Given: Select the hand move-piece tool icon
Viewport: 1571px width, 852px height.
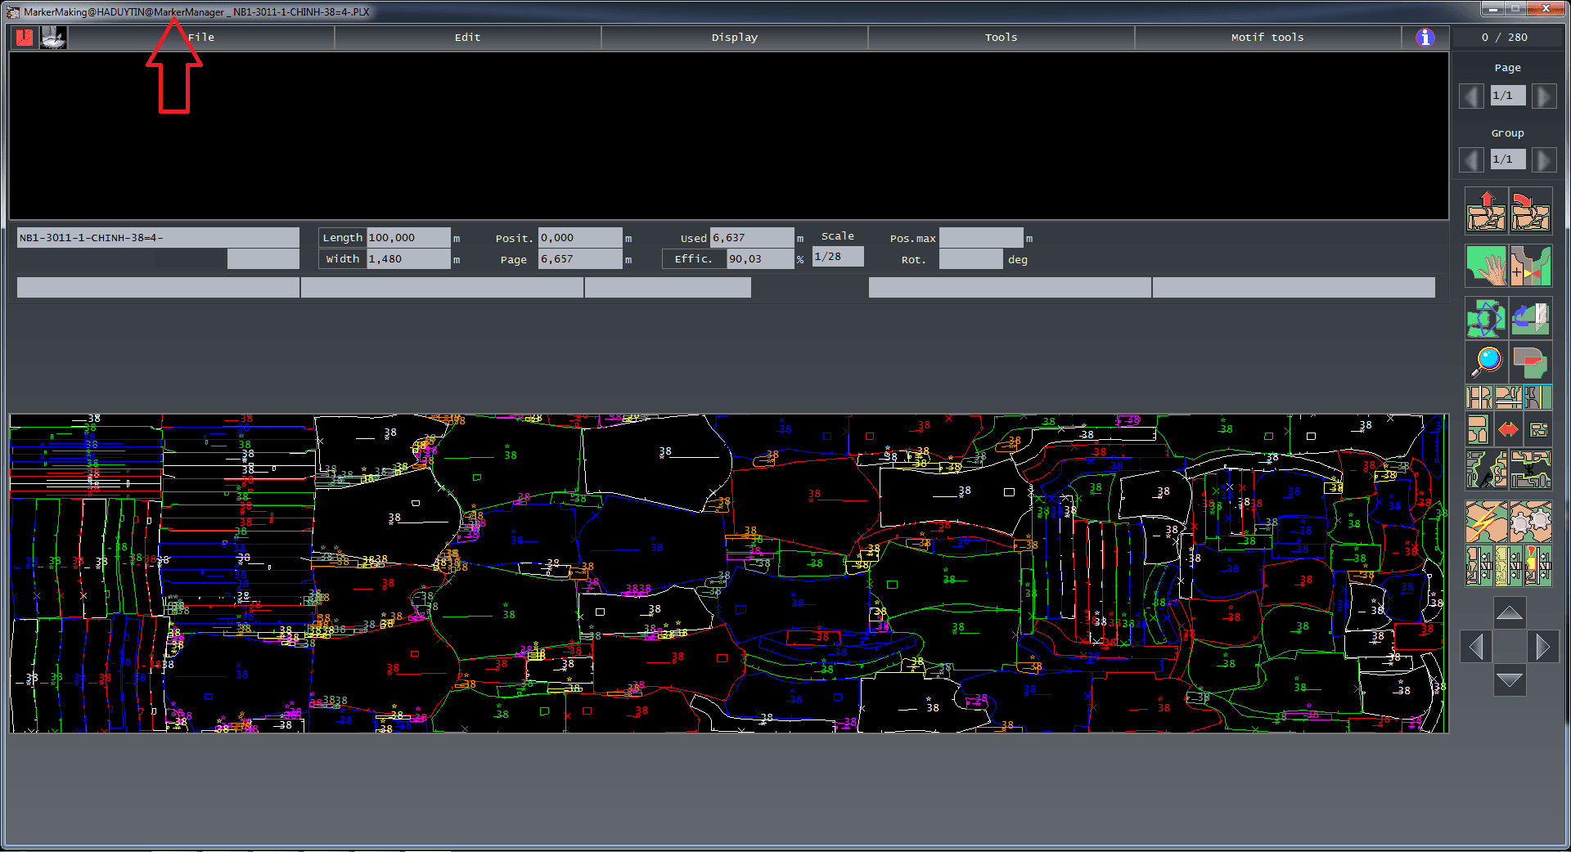Looking at the screenshot, I should (x=1486, y=266).
